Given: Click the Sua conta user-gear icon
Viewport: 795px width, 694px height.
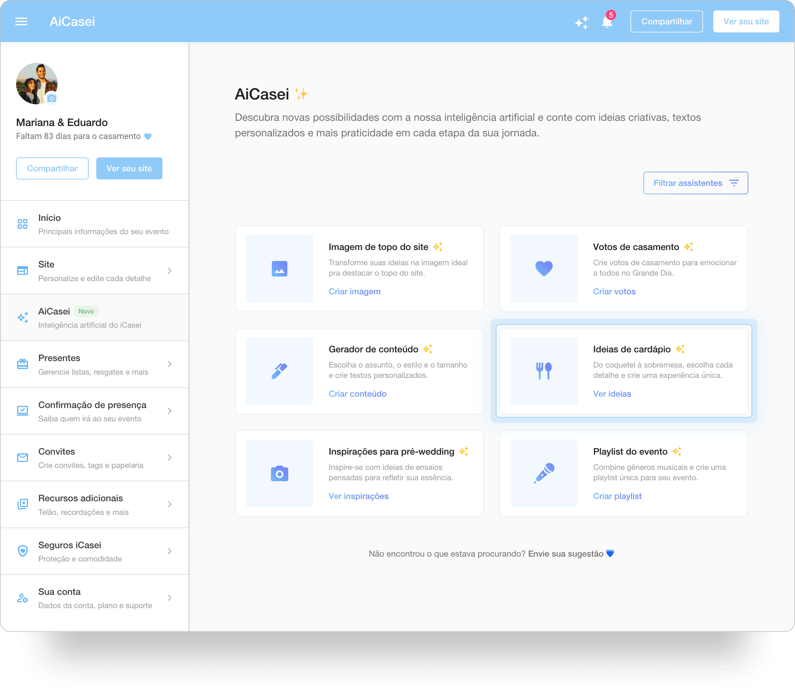Looking at the screenshot, I should click(x=22, y=598).
